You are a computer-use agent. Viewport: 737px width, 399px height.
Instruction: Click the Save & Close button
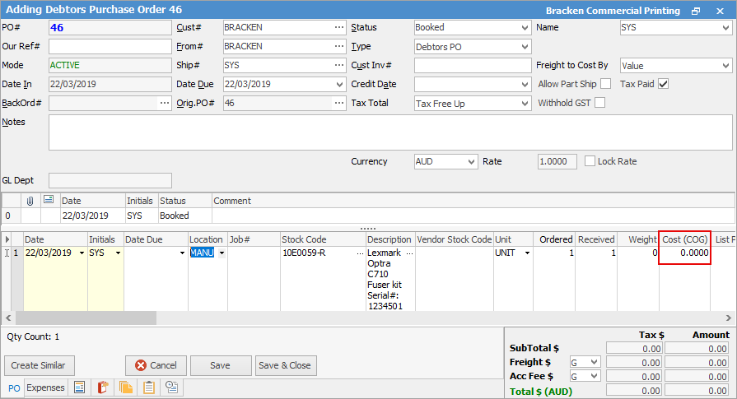point(285,365)
